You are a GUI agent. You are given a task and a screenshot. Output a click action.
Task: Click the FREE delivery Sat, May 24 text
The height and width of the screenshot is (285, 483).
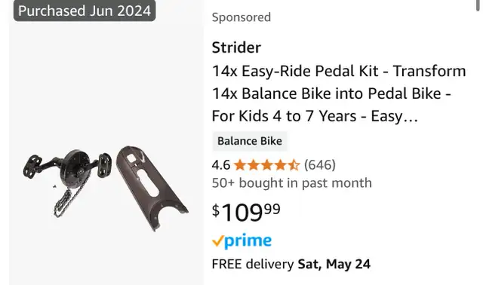291,264
